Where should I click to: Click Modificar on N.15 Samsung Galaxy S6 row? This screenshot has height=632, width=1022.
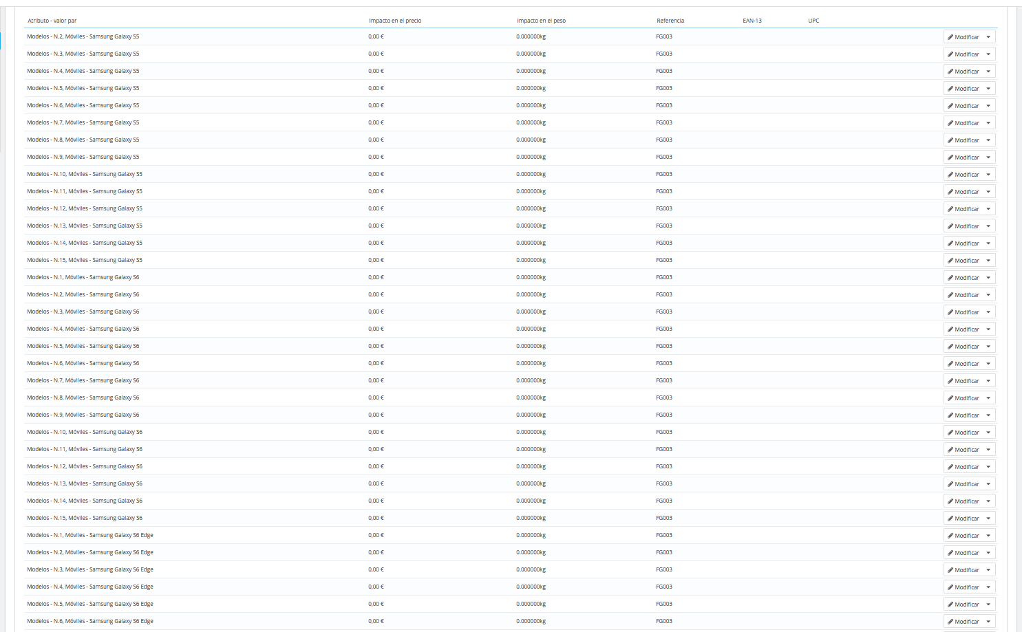tap(963, 519)
